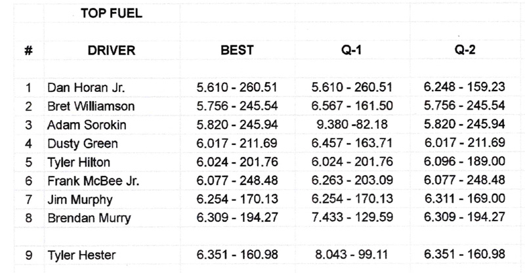Select the BEST column header

[x=238, y=49]
